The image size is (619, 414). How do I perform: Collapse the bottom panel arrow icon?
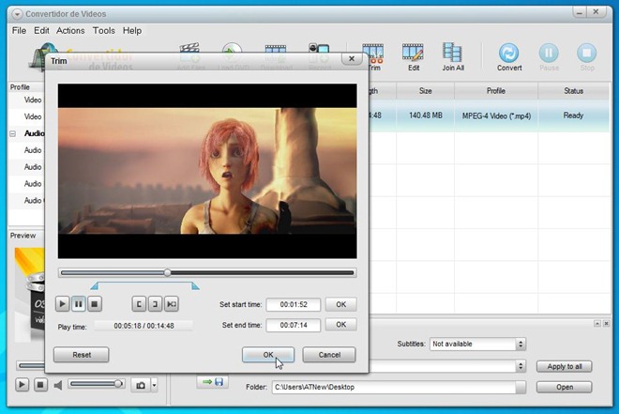point(597,324)
